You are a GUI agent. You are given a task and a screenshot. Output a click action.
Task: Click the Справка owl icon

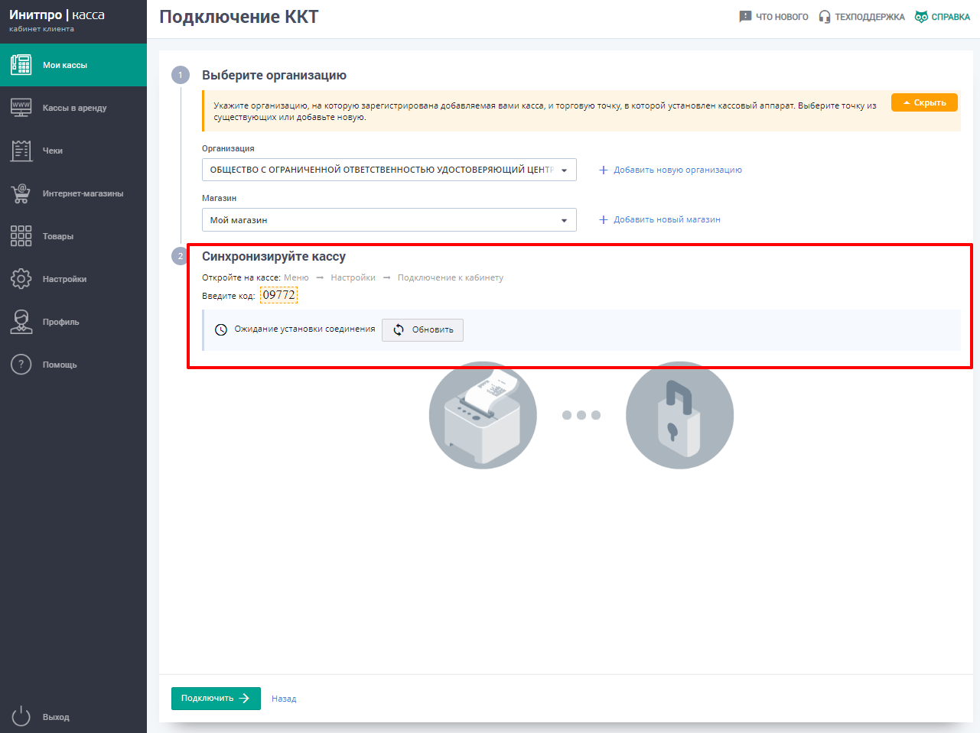click(921, 17)
